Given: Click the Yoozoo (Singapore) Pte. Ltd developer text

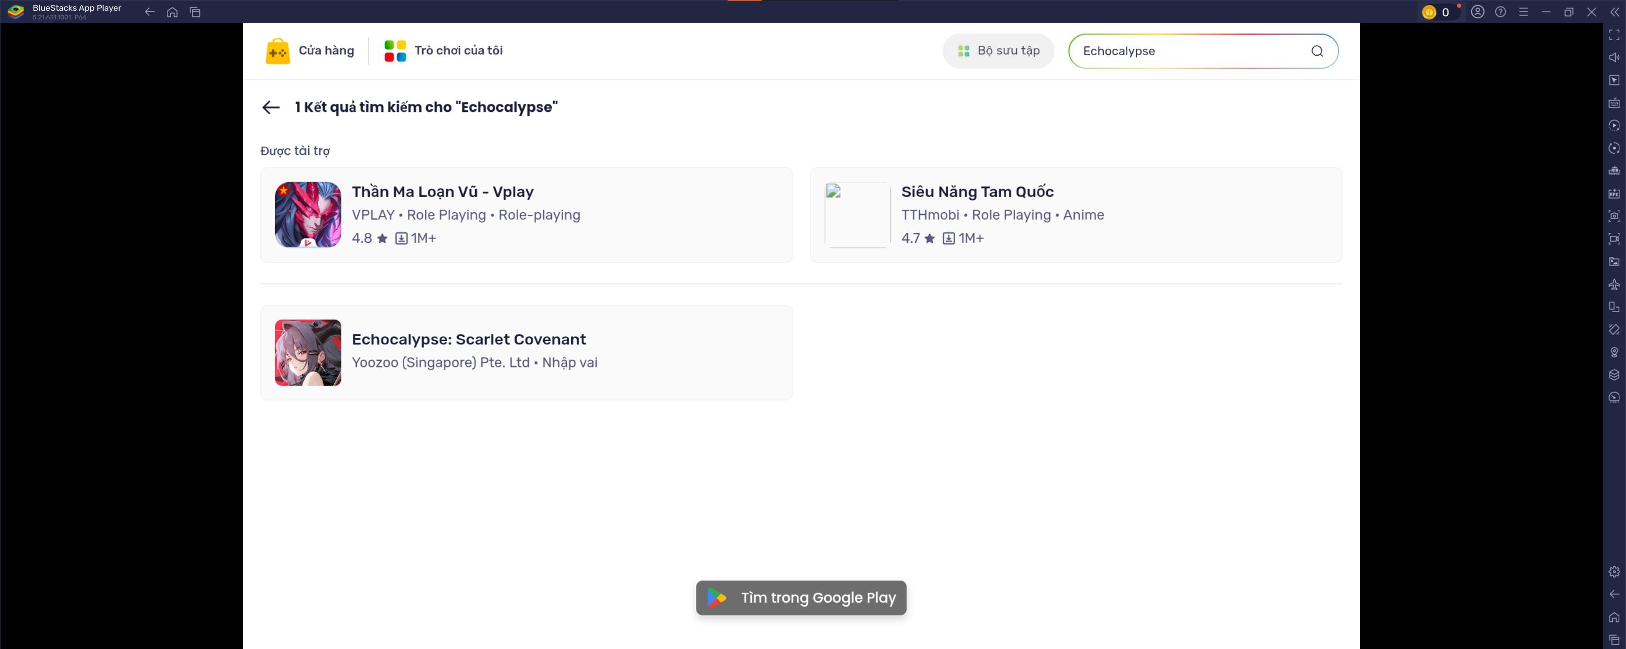Looking at the screenshot, I should pos(441,363).
